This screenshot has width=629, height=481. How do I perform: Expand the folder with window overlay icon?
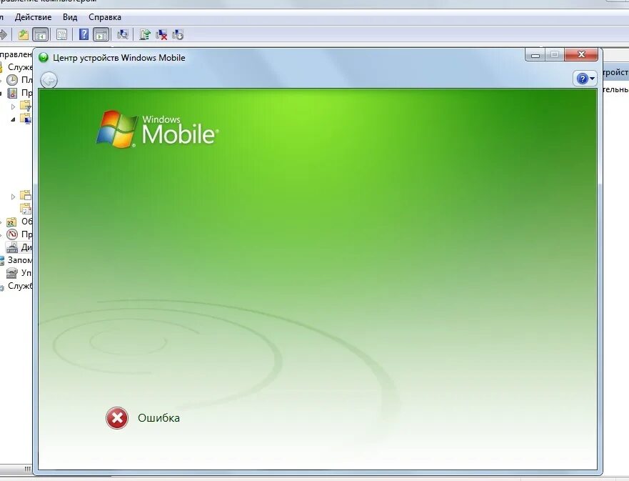point(14,197)
